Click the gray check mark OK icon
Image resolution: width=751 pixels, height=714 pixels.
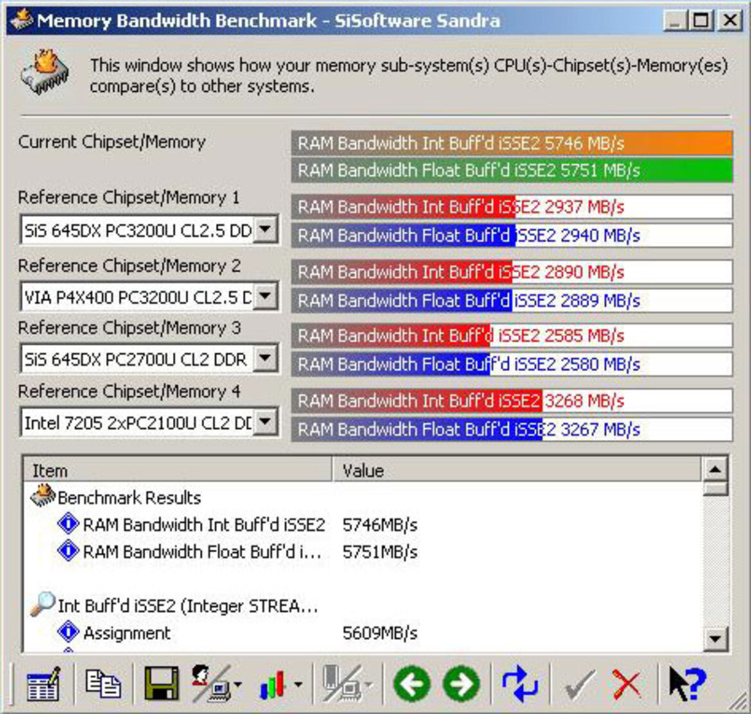[580, 684]
